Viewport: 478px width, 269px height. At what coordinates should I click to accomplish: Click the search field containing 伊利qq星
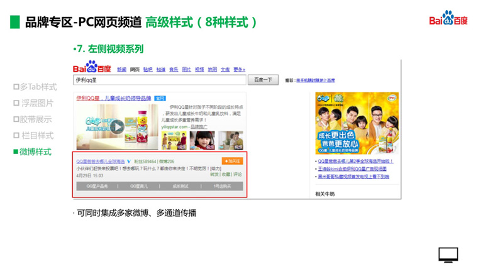pos(159,80)
